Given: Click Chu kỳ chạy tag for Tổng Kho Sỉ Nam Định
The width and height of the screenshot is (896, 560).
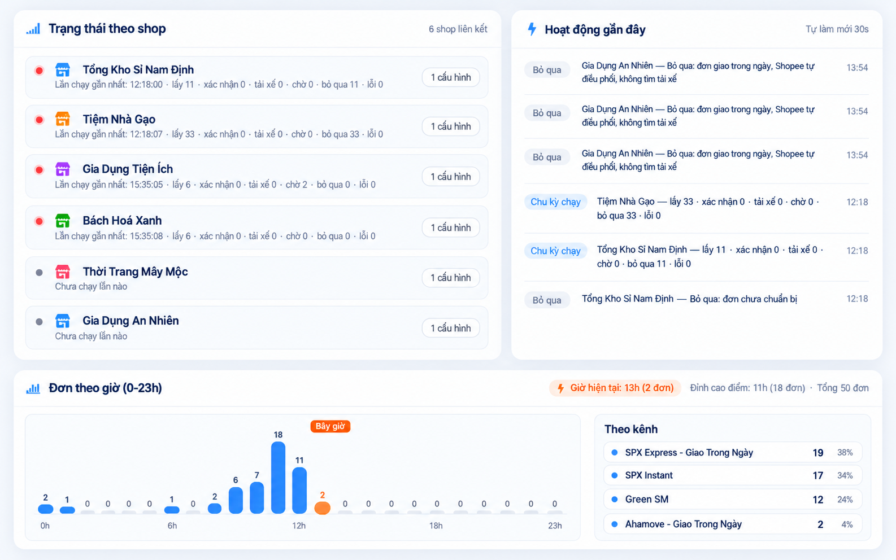Looking at the screenshot, I should click(556, 251).
